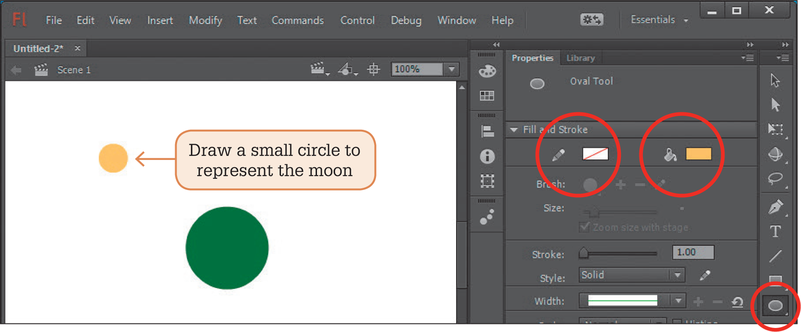Select the Oval tool in Tools panel
The width and height of the screenshot is (801, 332).
point(775,305)
